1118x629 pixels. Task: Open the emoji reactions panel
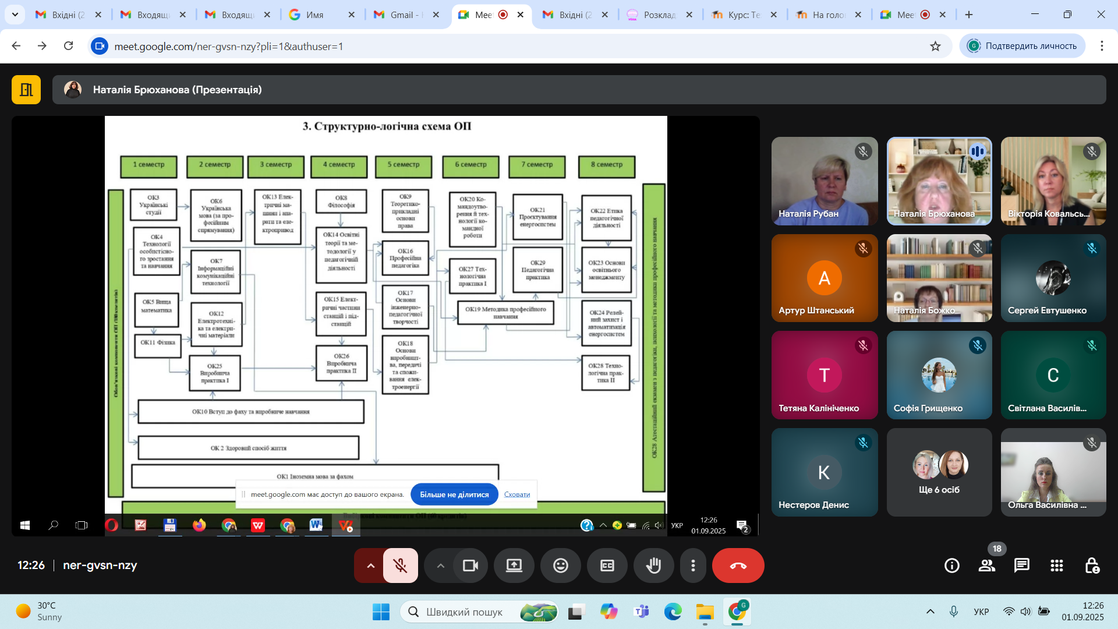560,566
